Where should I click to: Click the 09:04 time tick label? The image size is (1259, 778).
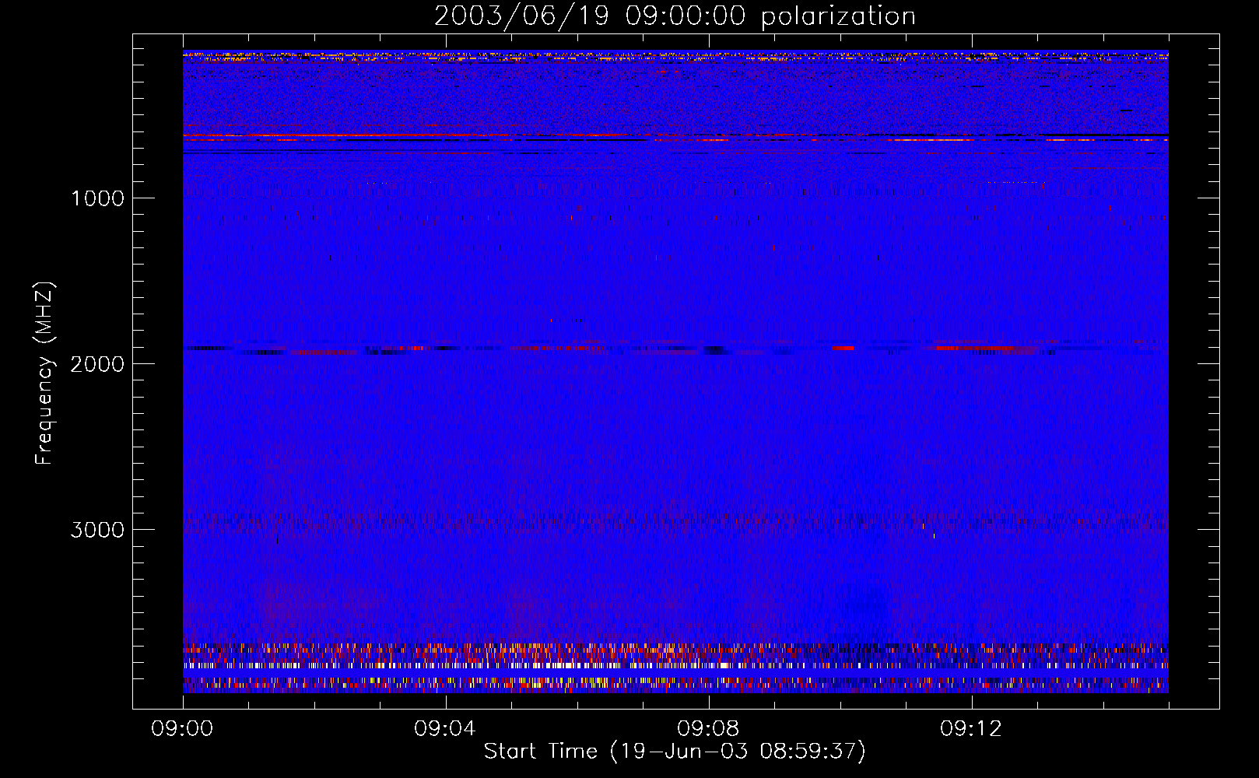click(445, 729)
